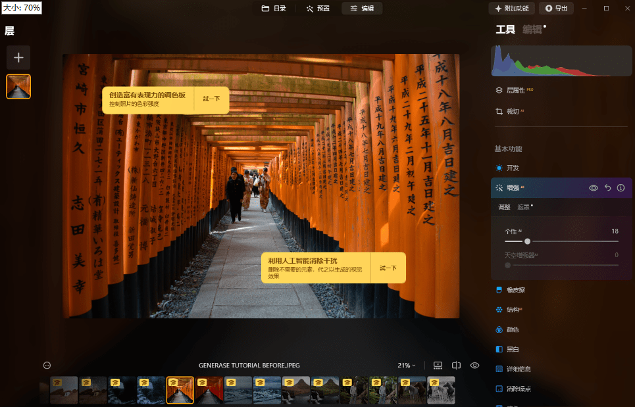
Task: Open the Black & White (黑白) tool
Action: [x=512, y=349]
